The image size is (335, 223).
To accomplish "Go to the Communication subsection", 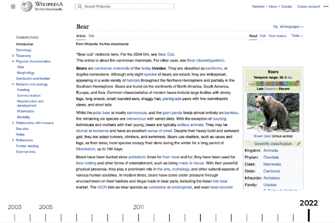I will click(x=29, y=96).
